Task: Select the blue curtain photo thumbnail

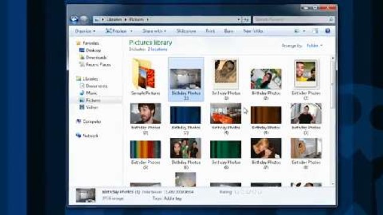Action: pyautogui.click(x=186, y=115)
